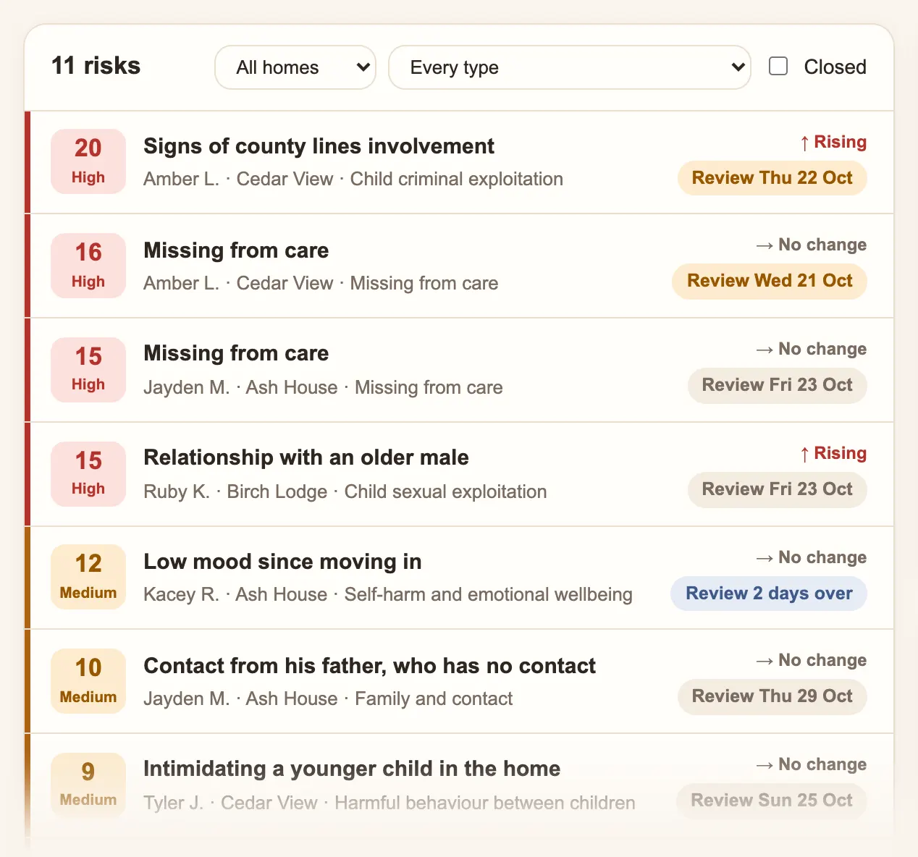This screenshot has width=918, height=857.
Task: Click No change on Tyler J. row
Action: (811, 764)
